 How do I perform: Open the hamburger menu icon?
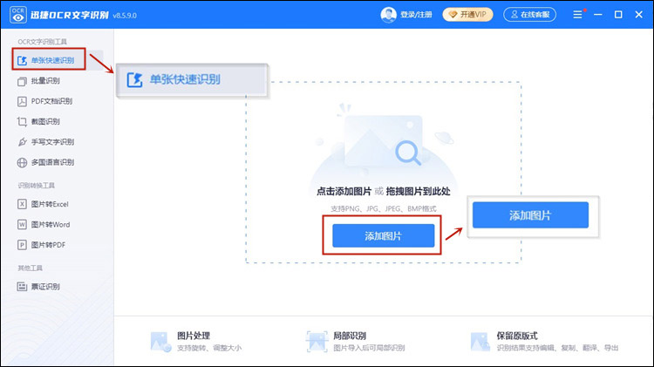[577, 15]
